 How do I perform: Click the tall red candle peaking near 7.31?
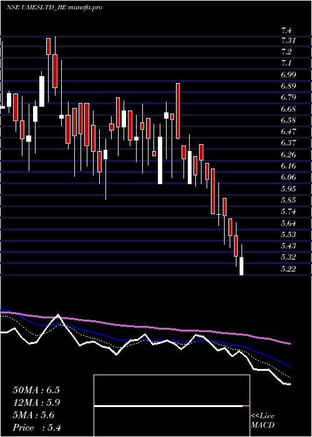tap(49, 46)
